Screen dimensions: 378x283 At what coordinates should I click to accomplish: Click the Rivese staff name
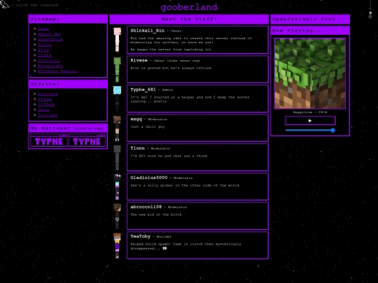pos(139,60)
